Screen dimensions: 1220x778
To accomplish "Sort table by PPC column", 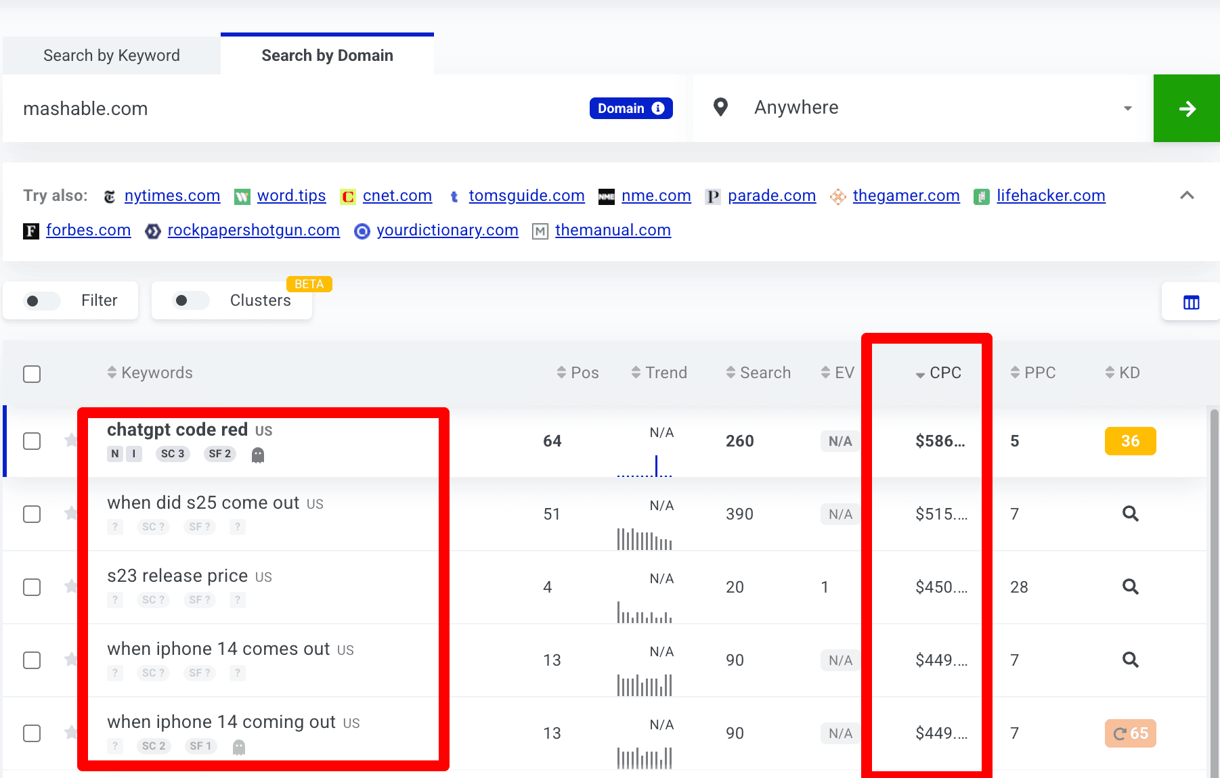I will click(1033, 373).
